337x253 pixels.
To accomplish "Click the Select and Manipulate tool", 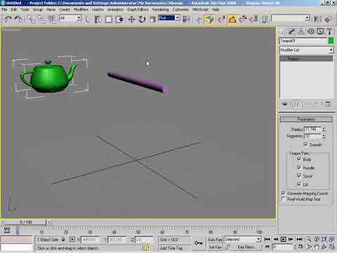I will [199, 19].
